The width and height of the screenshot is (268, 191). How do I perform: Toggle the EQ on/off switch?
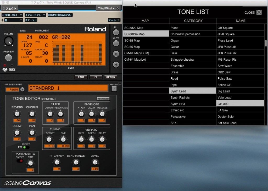(x=25, y=147)
